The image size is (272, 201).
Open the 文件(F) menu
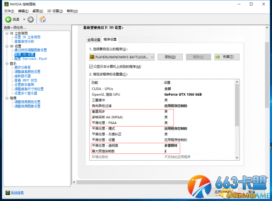coord(9,11)
